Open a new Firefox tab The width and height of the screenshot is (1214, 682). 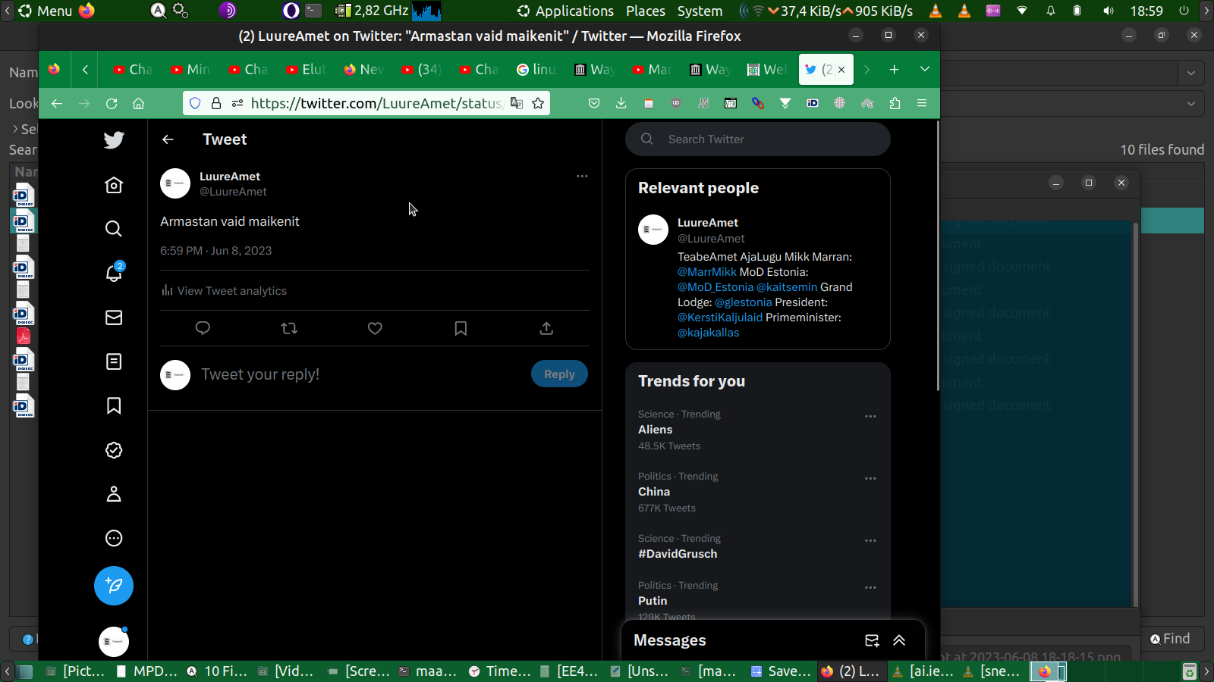pyautogui.click(x=895, y=69)
